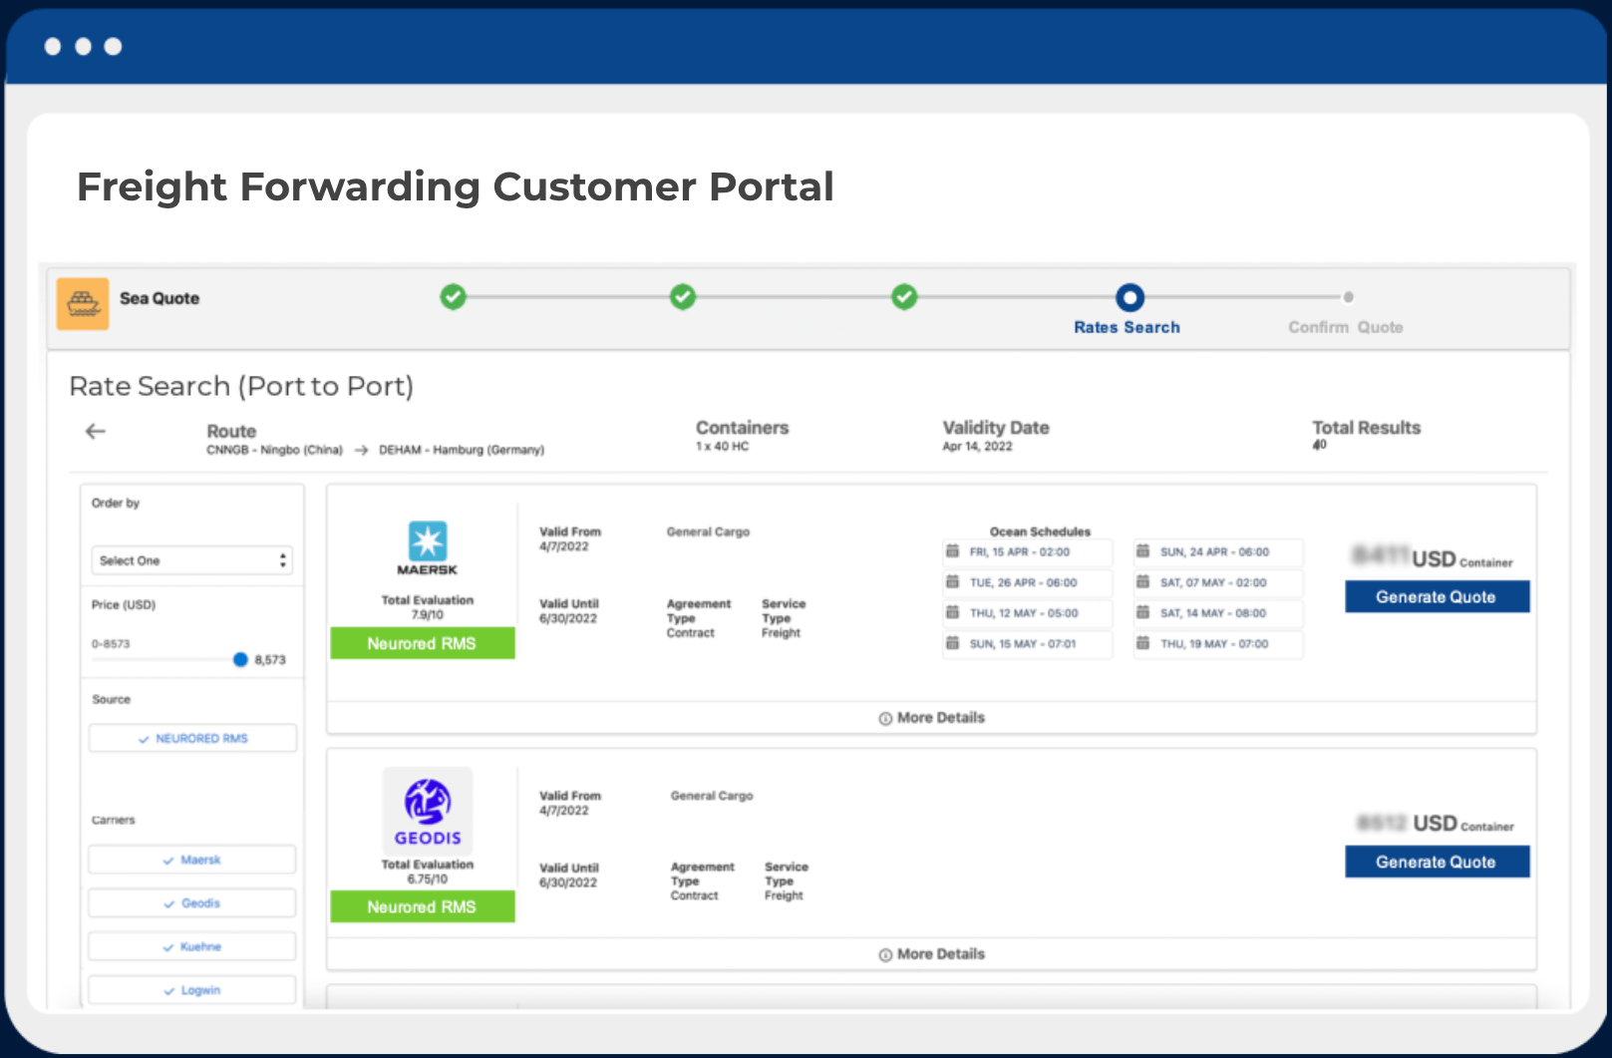Image resolution: width=1612 pixels, height=1058 pixels.
Task: Click the Sea Quote ship icon
Action: pos(83,303)
